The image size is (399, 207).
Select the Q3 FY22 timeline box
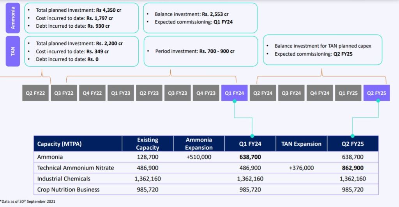click(x=64, y=93)
